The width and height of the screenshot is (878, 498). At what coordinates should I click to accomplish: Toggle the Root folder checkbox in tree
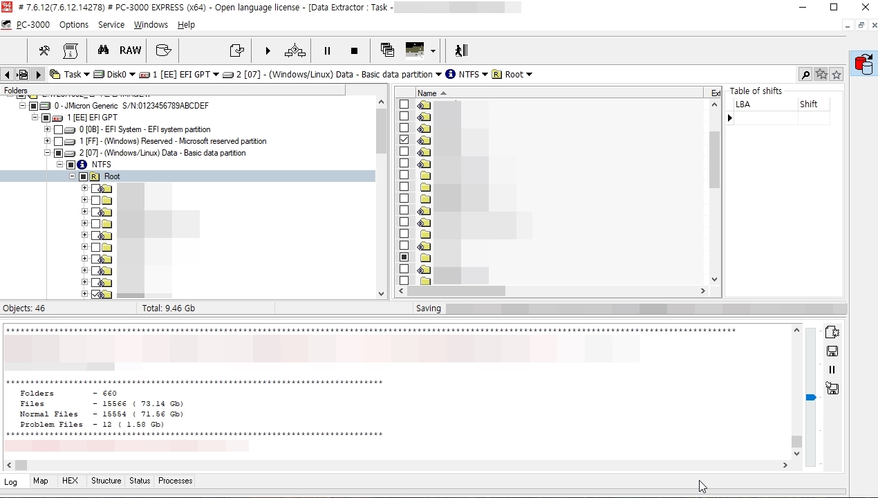83,177
